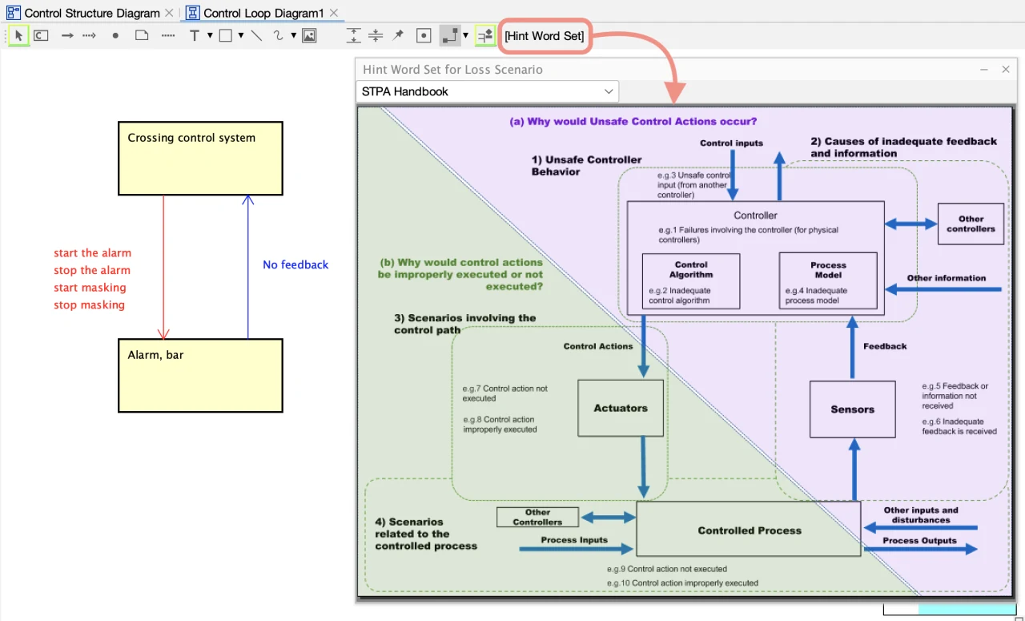This screenshot has width=1025, height=621.
Task: Click the align vertical spacing icon
Action: tap(353, 36)
